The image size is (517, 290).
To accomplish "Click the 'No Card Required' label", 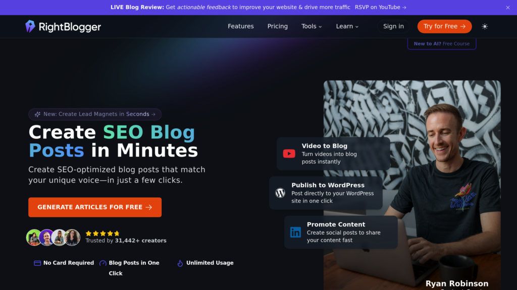I will coord(69,263).
